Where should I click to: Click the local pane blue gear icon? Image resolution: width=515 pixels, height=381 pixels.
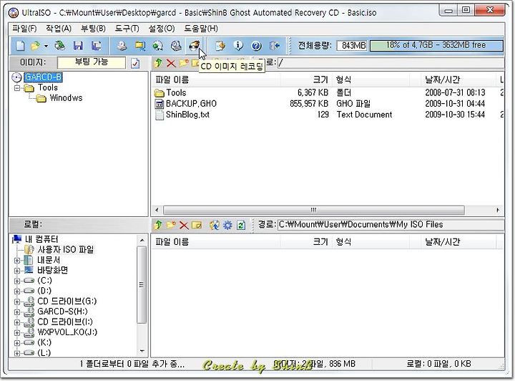click(227, 225)
